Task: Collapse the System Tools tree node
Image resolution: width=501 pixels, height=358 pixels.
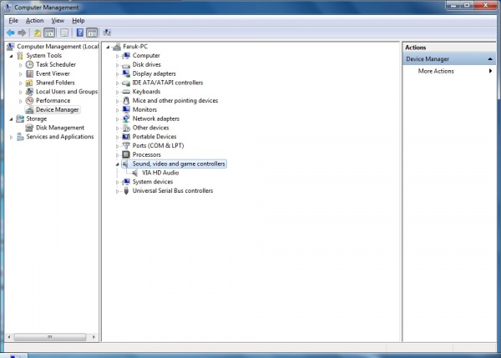Action: pos(11,56)
